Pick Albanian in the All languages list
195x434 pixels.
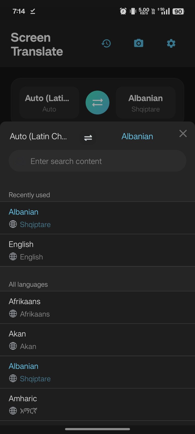(x=97, y=372)
